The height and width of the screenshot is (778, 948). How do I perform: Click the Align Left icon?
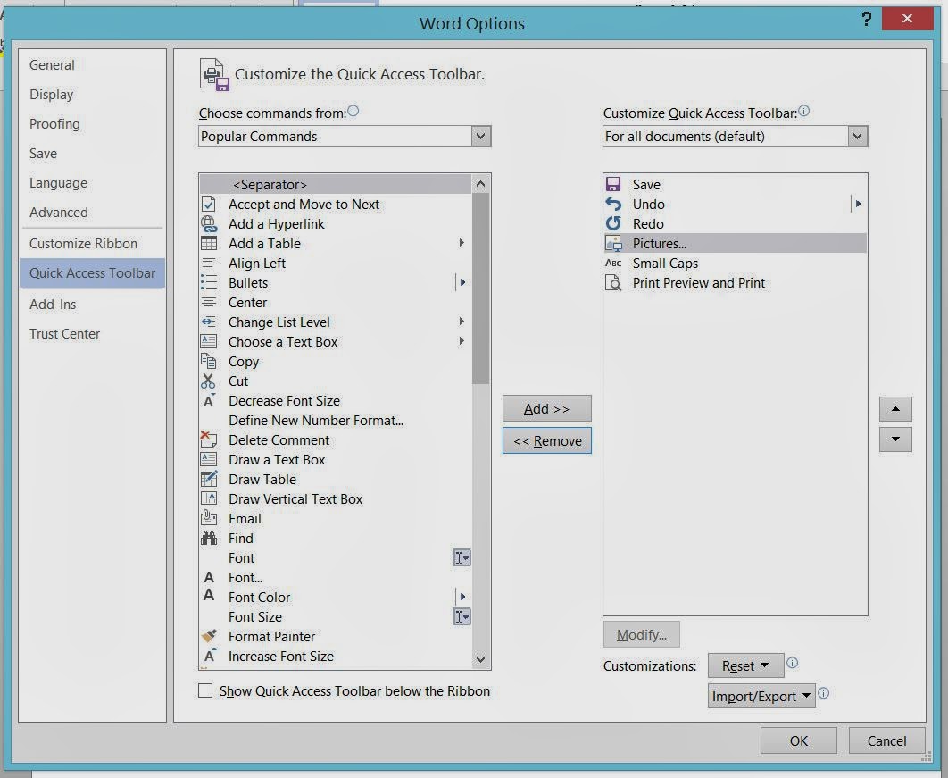[x=209, y=264]
